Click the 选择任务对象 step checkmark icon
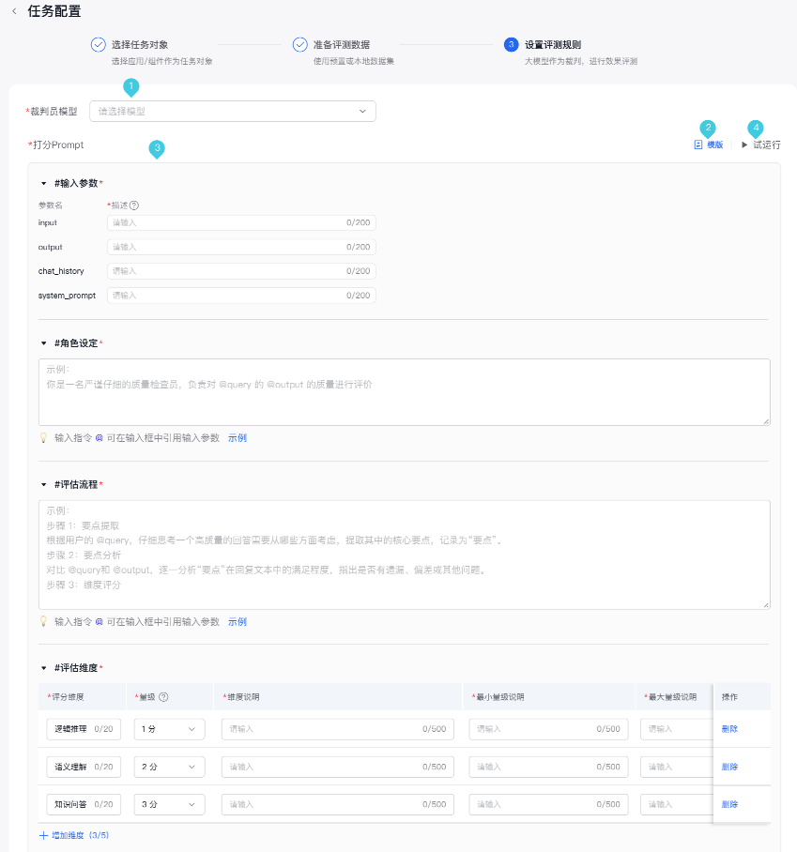Image resolution: width=797 pixels, height=852 pixels. point(99,44)
